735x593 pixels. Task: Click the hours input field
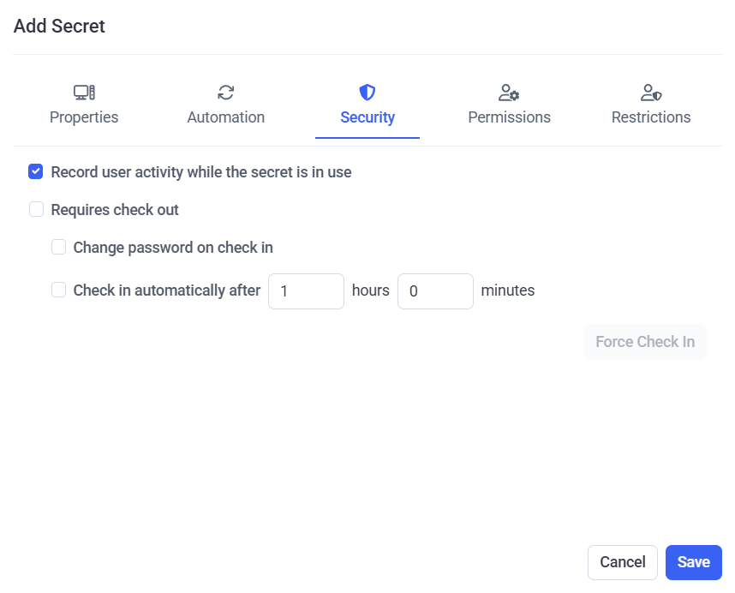tap(306, 291)
